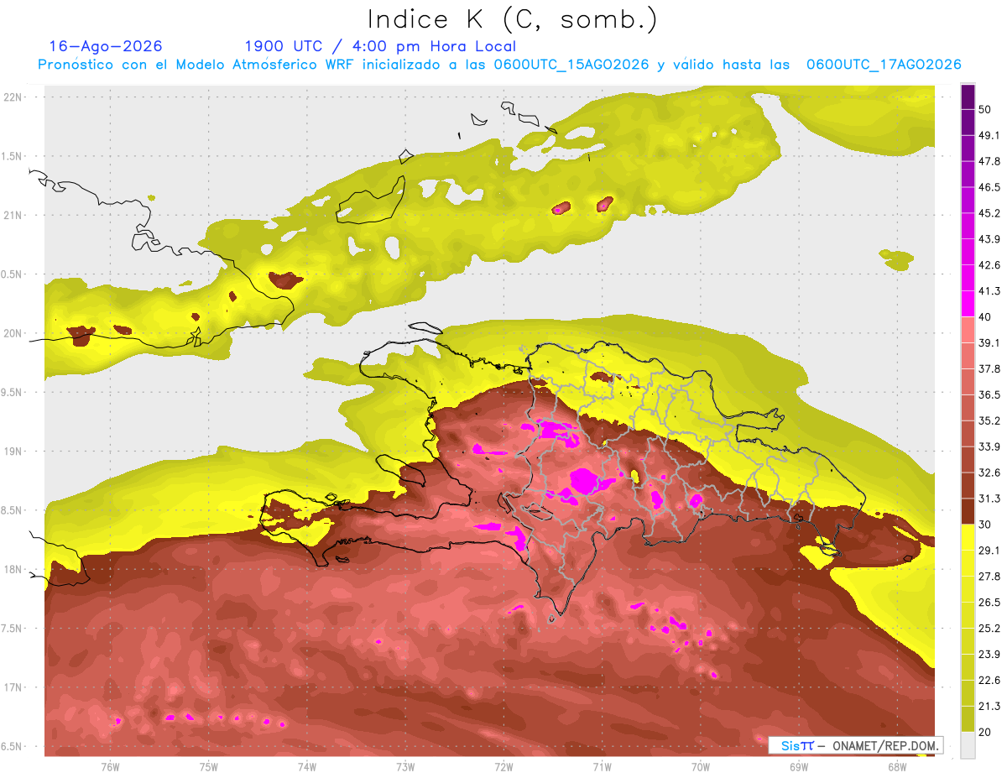1007x778 pixels.
Task: Click the legend value '35.2'
Action: (989, 420)
